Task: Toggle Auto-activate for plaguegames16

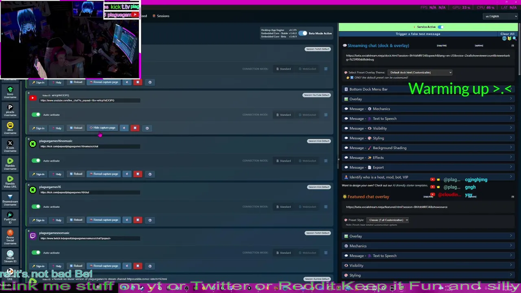Action: pos(36,207)
